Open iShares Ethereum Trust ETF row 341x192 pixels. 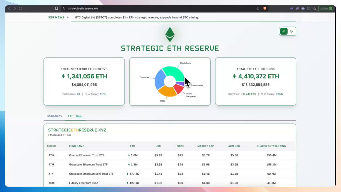170,155
